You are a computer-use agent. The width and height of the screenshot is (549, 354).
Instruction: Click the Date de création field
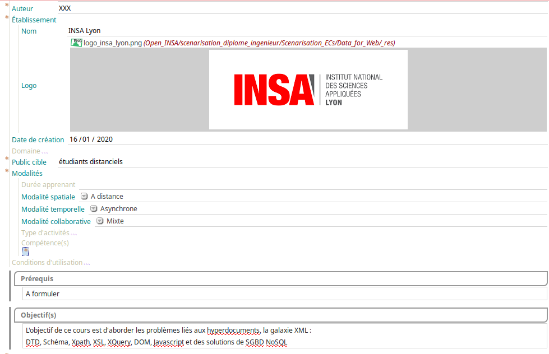tap(307, 139)
